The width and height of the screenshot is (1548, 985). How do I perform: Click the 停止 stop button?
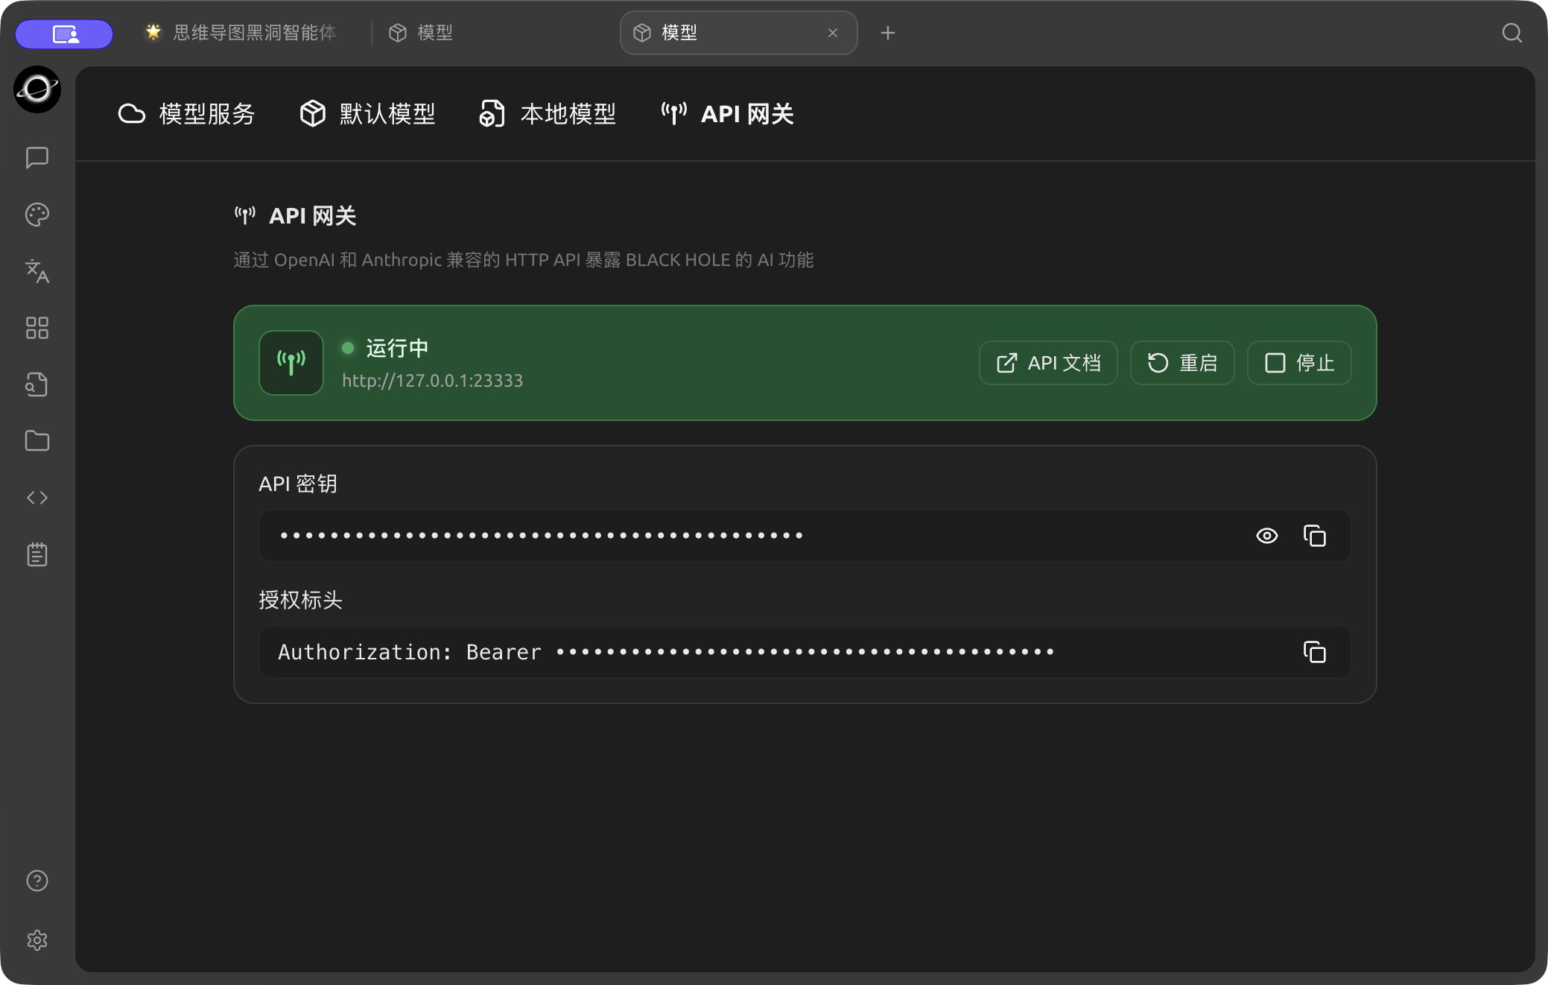tap(1299, 363)
